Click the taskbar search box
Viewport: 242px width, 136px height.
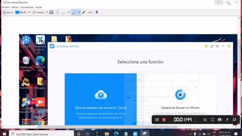click(x=42, y=134)
